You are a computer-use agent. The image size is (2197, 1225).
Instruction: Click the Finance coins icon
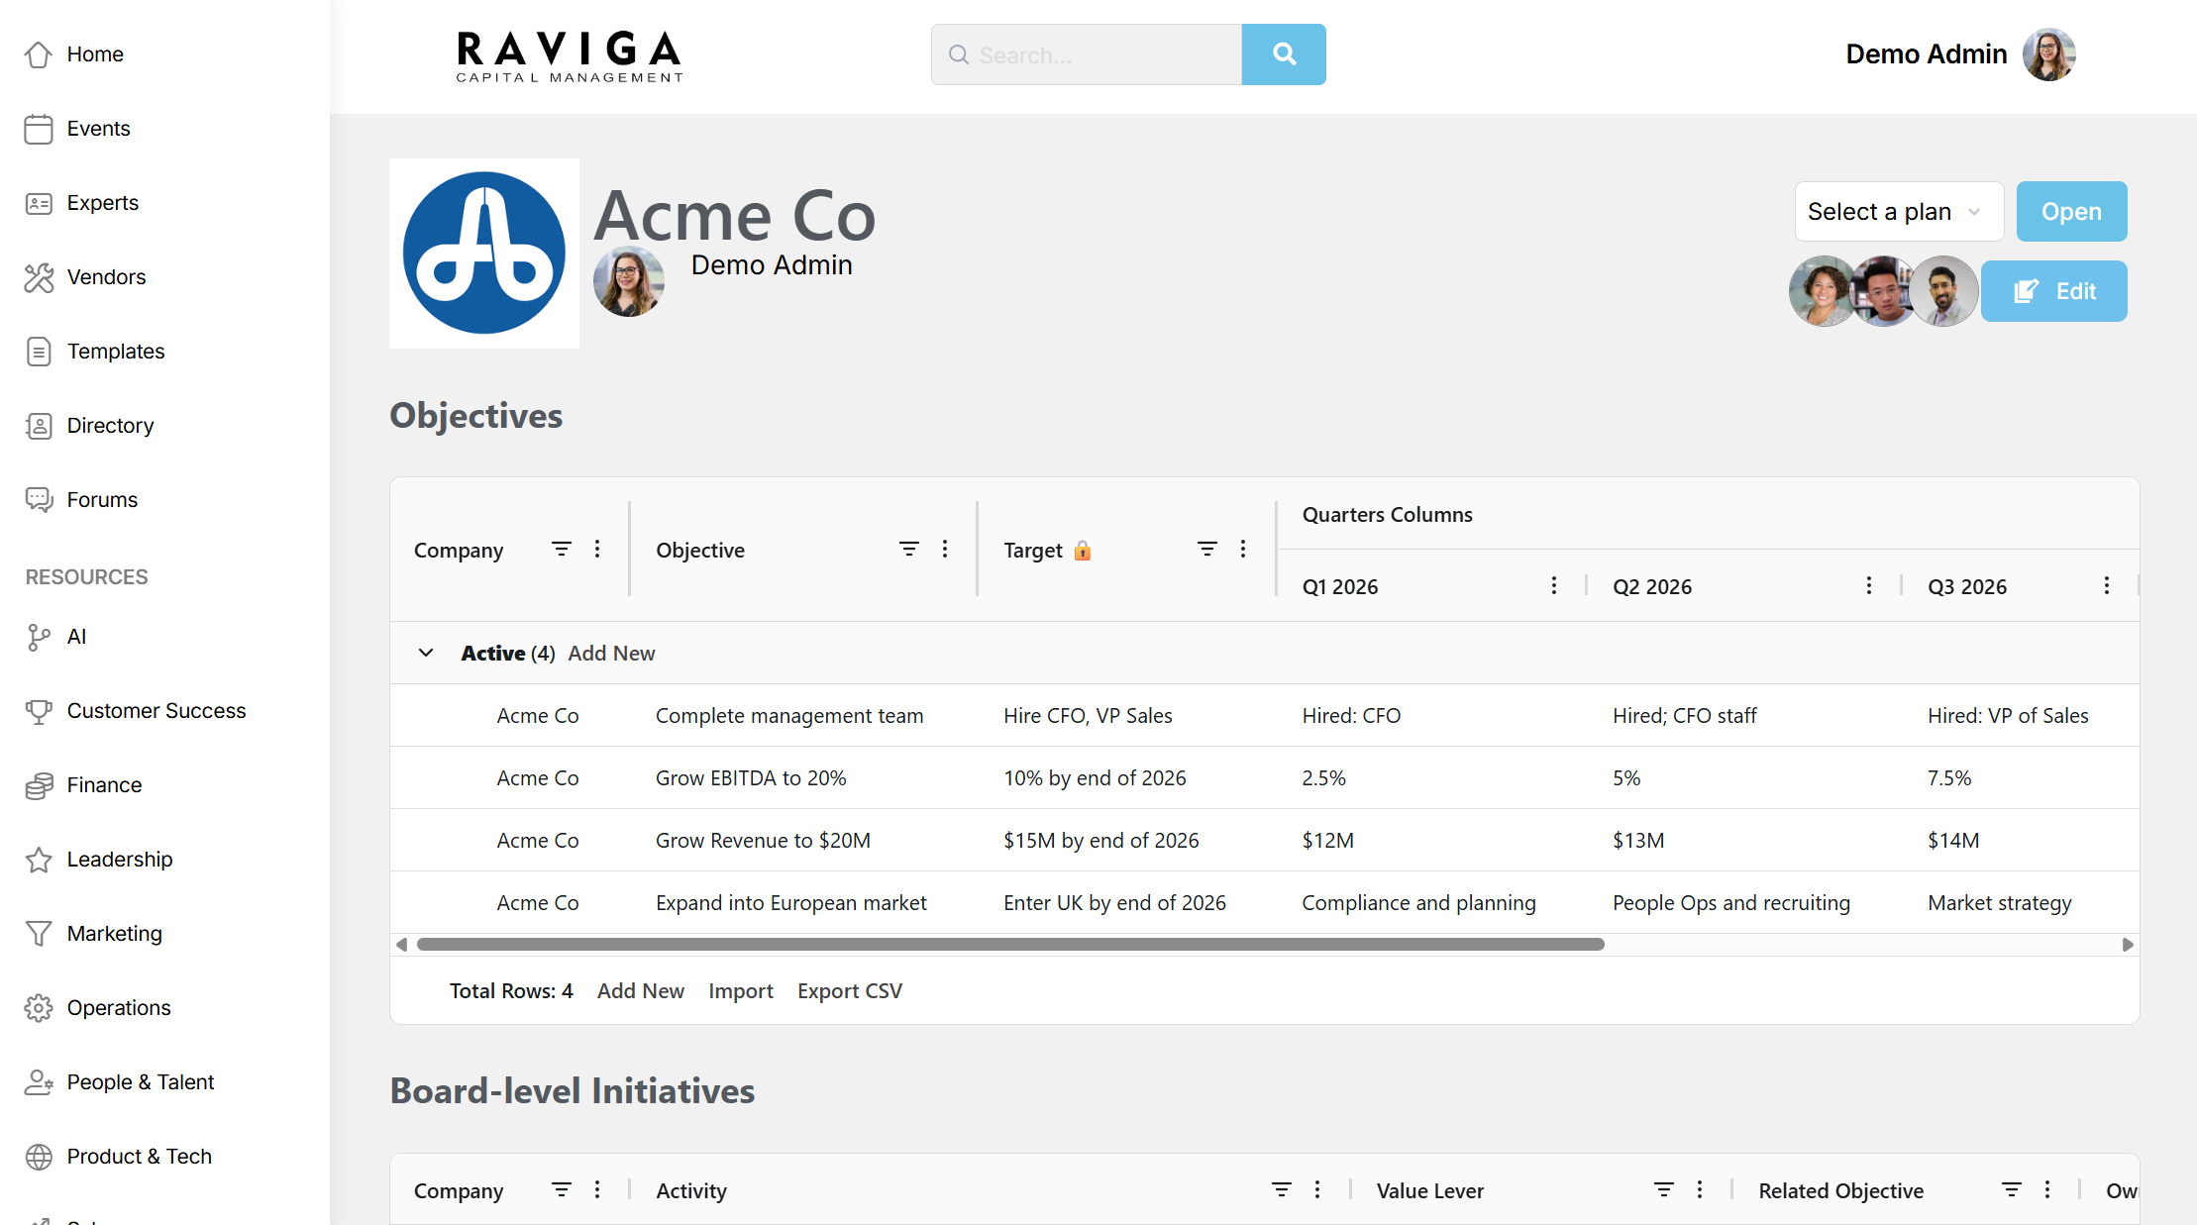tap(39, 785)
